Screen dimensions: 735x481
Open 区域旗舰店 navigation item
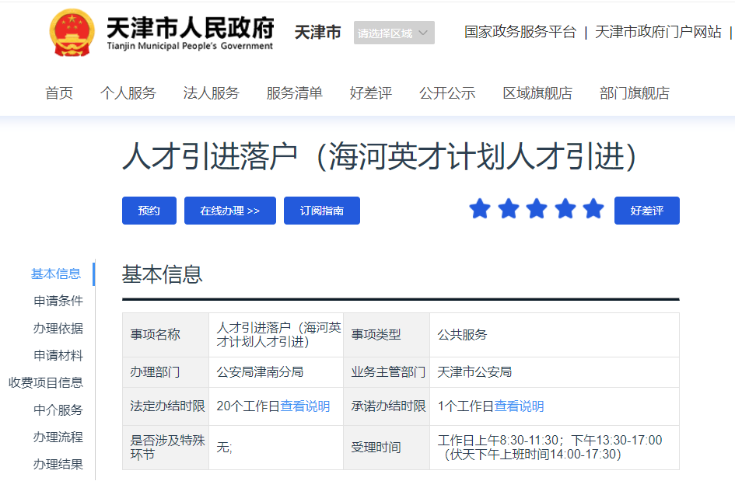537,93
